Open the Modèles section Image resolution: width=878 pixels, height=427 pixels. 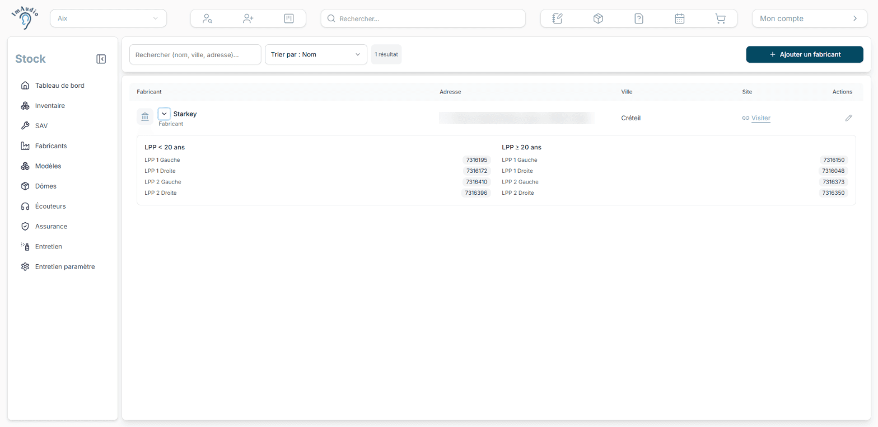48,166
